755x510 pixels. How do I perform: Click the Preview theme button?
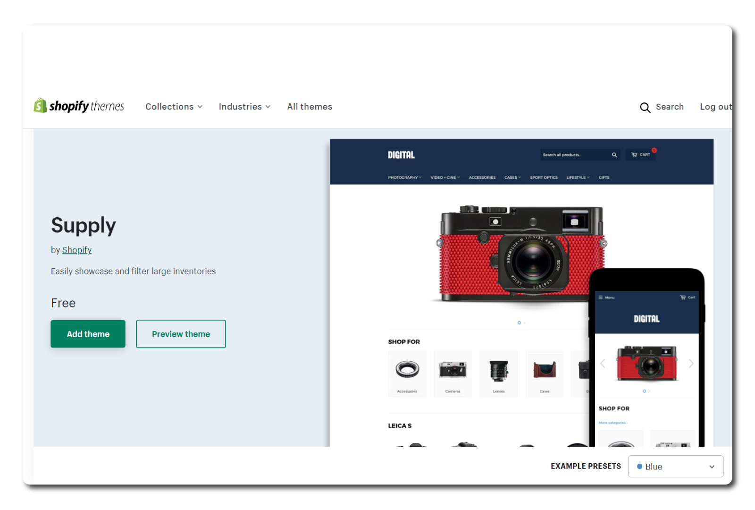click(181, 334)
